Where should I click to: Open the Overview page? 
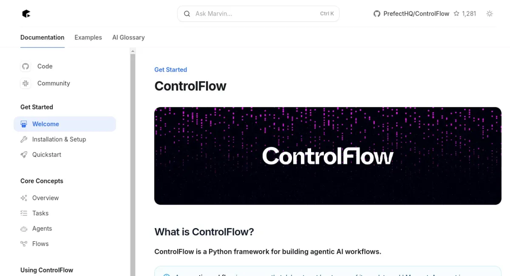click(x=45, y=198)
